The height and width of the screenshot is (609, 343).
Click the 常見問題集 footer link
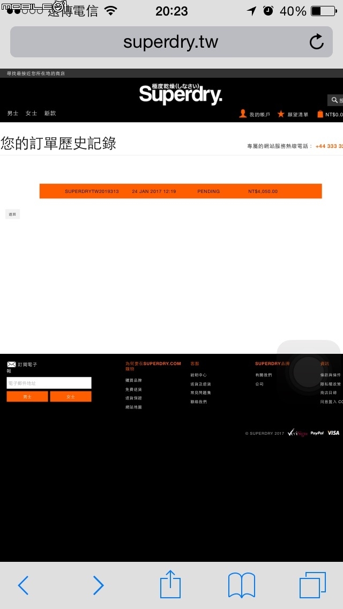pyautogui.click(x=200, y=392)
